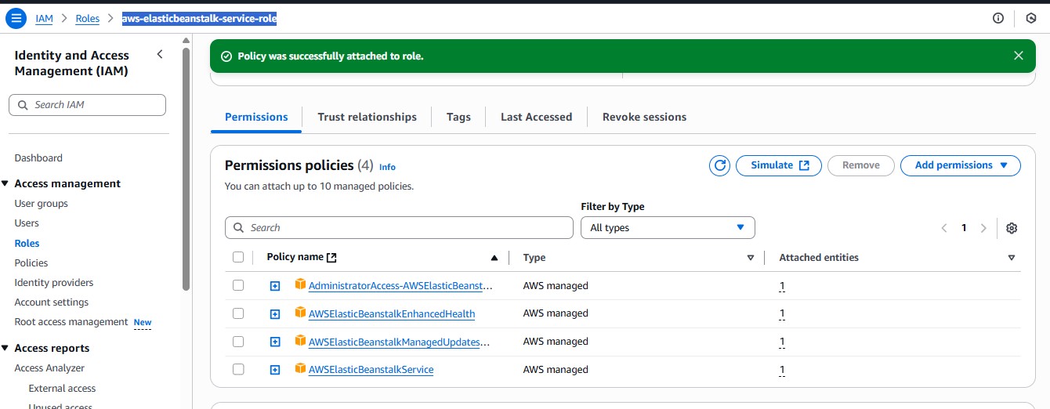
Task: Click the policy Search input field
Action: 399,228
